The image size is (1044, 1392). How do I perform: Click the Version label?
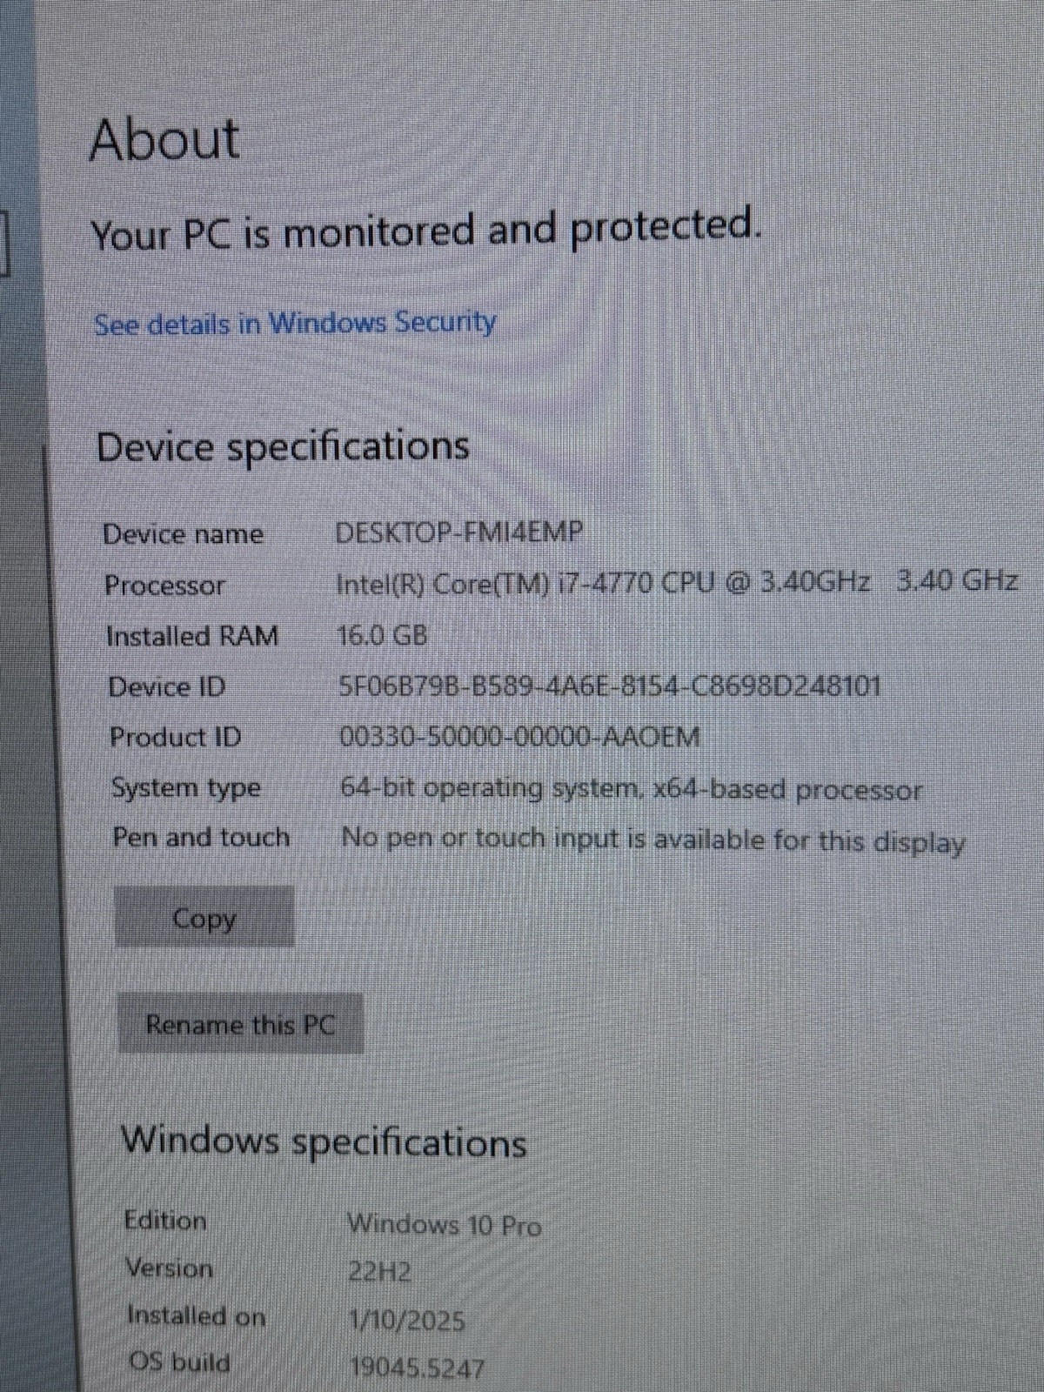169,1268
